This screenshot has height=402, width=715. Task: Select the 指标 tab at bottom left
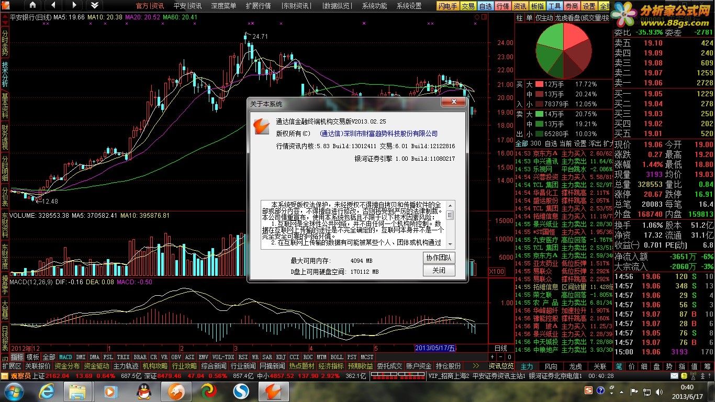(17, 357)
